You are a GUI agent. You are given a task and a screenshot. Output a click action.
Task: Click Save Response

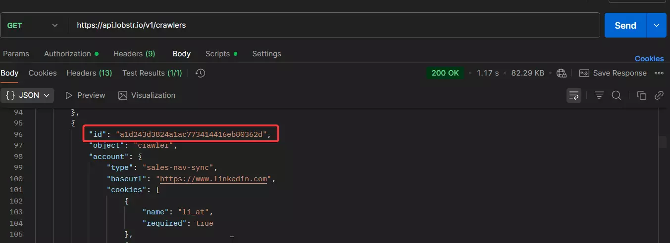coord(613,73)
